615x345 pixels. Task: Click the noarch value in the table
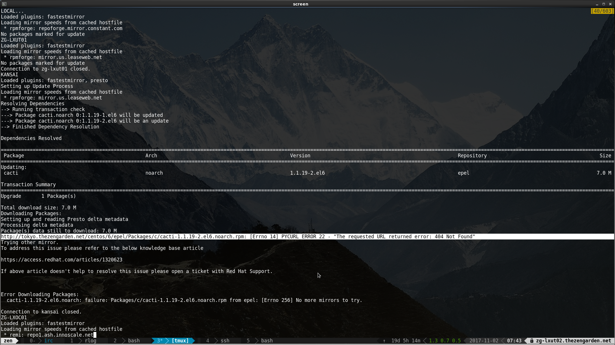(154, 173)
